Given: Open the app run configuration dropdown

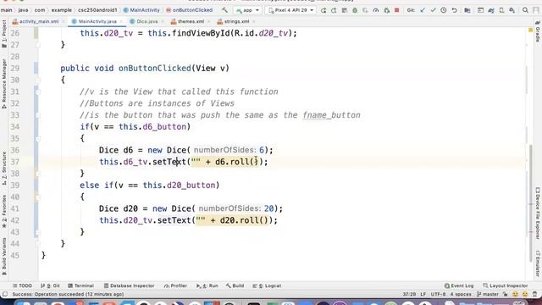Looking at the screenshot, I should [x=247, y=10].
